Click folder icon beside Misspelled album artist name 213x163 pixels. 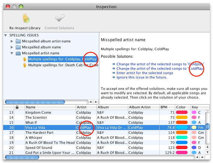click(18, 41)
